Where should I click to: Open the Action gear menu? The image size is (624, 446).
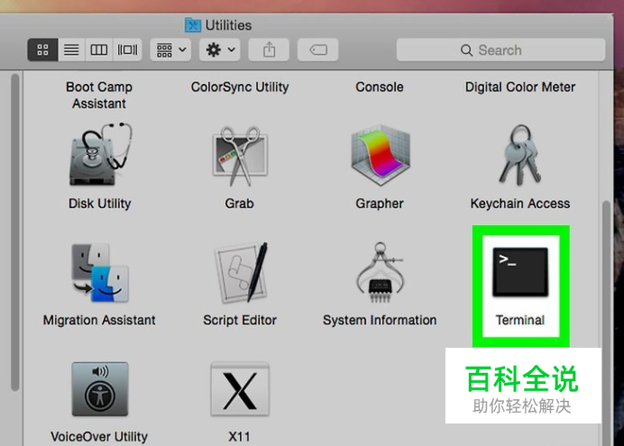pos(220,50)
